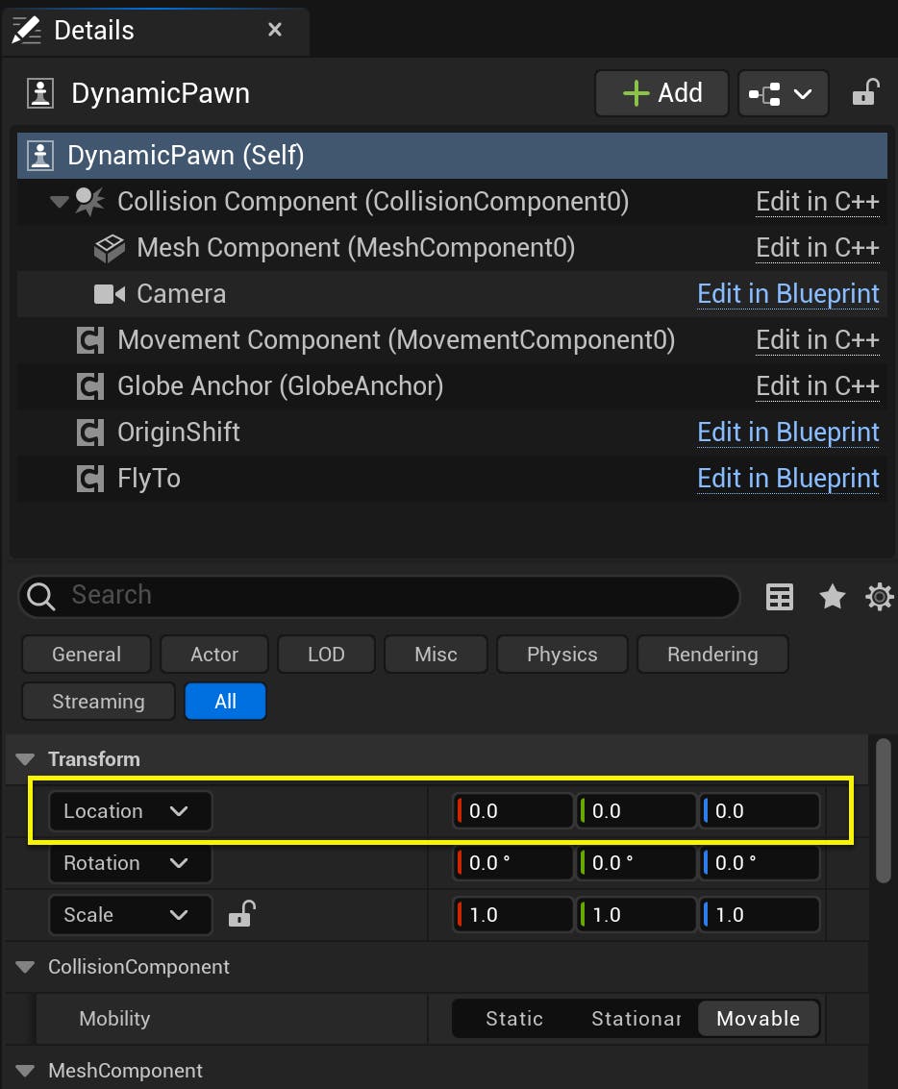Switch to the Physics filter tab

[561, 654]
